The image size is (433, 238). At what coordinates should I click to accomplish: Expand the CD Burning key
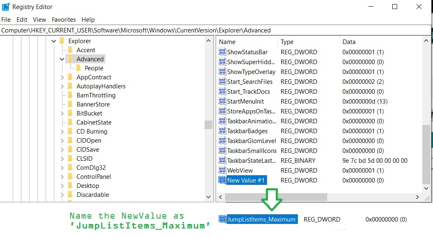click(62, 132)
